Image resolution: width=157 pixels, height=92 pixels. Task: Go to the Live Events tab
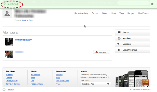click(143, 13)
